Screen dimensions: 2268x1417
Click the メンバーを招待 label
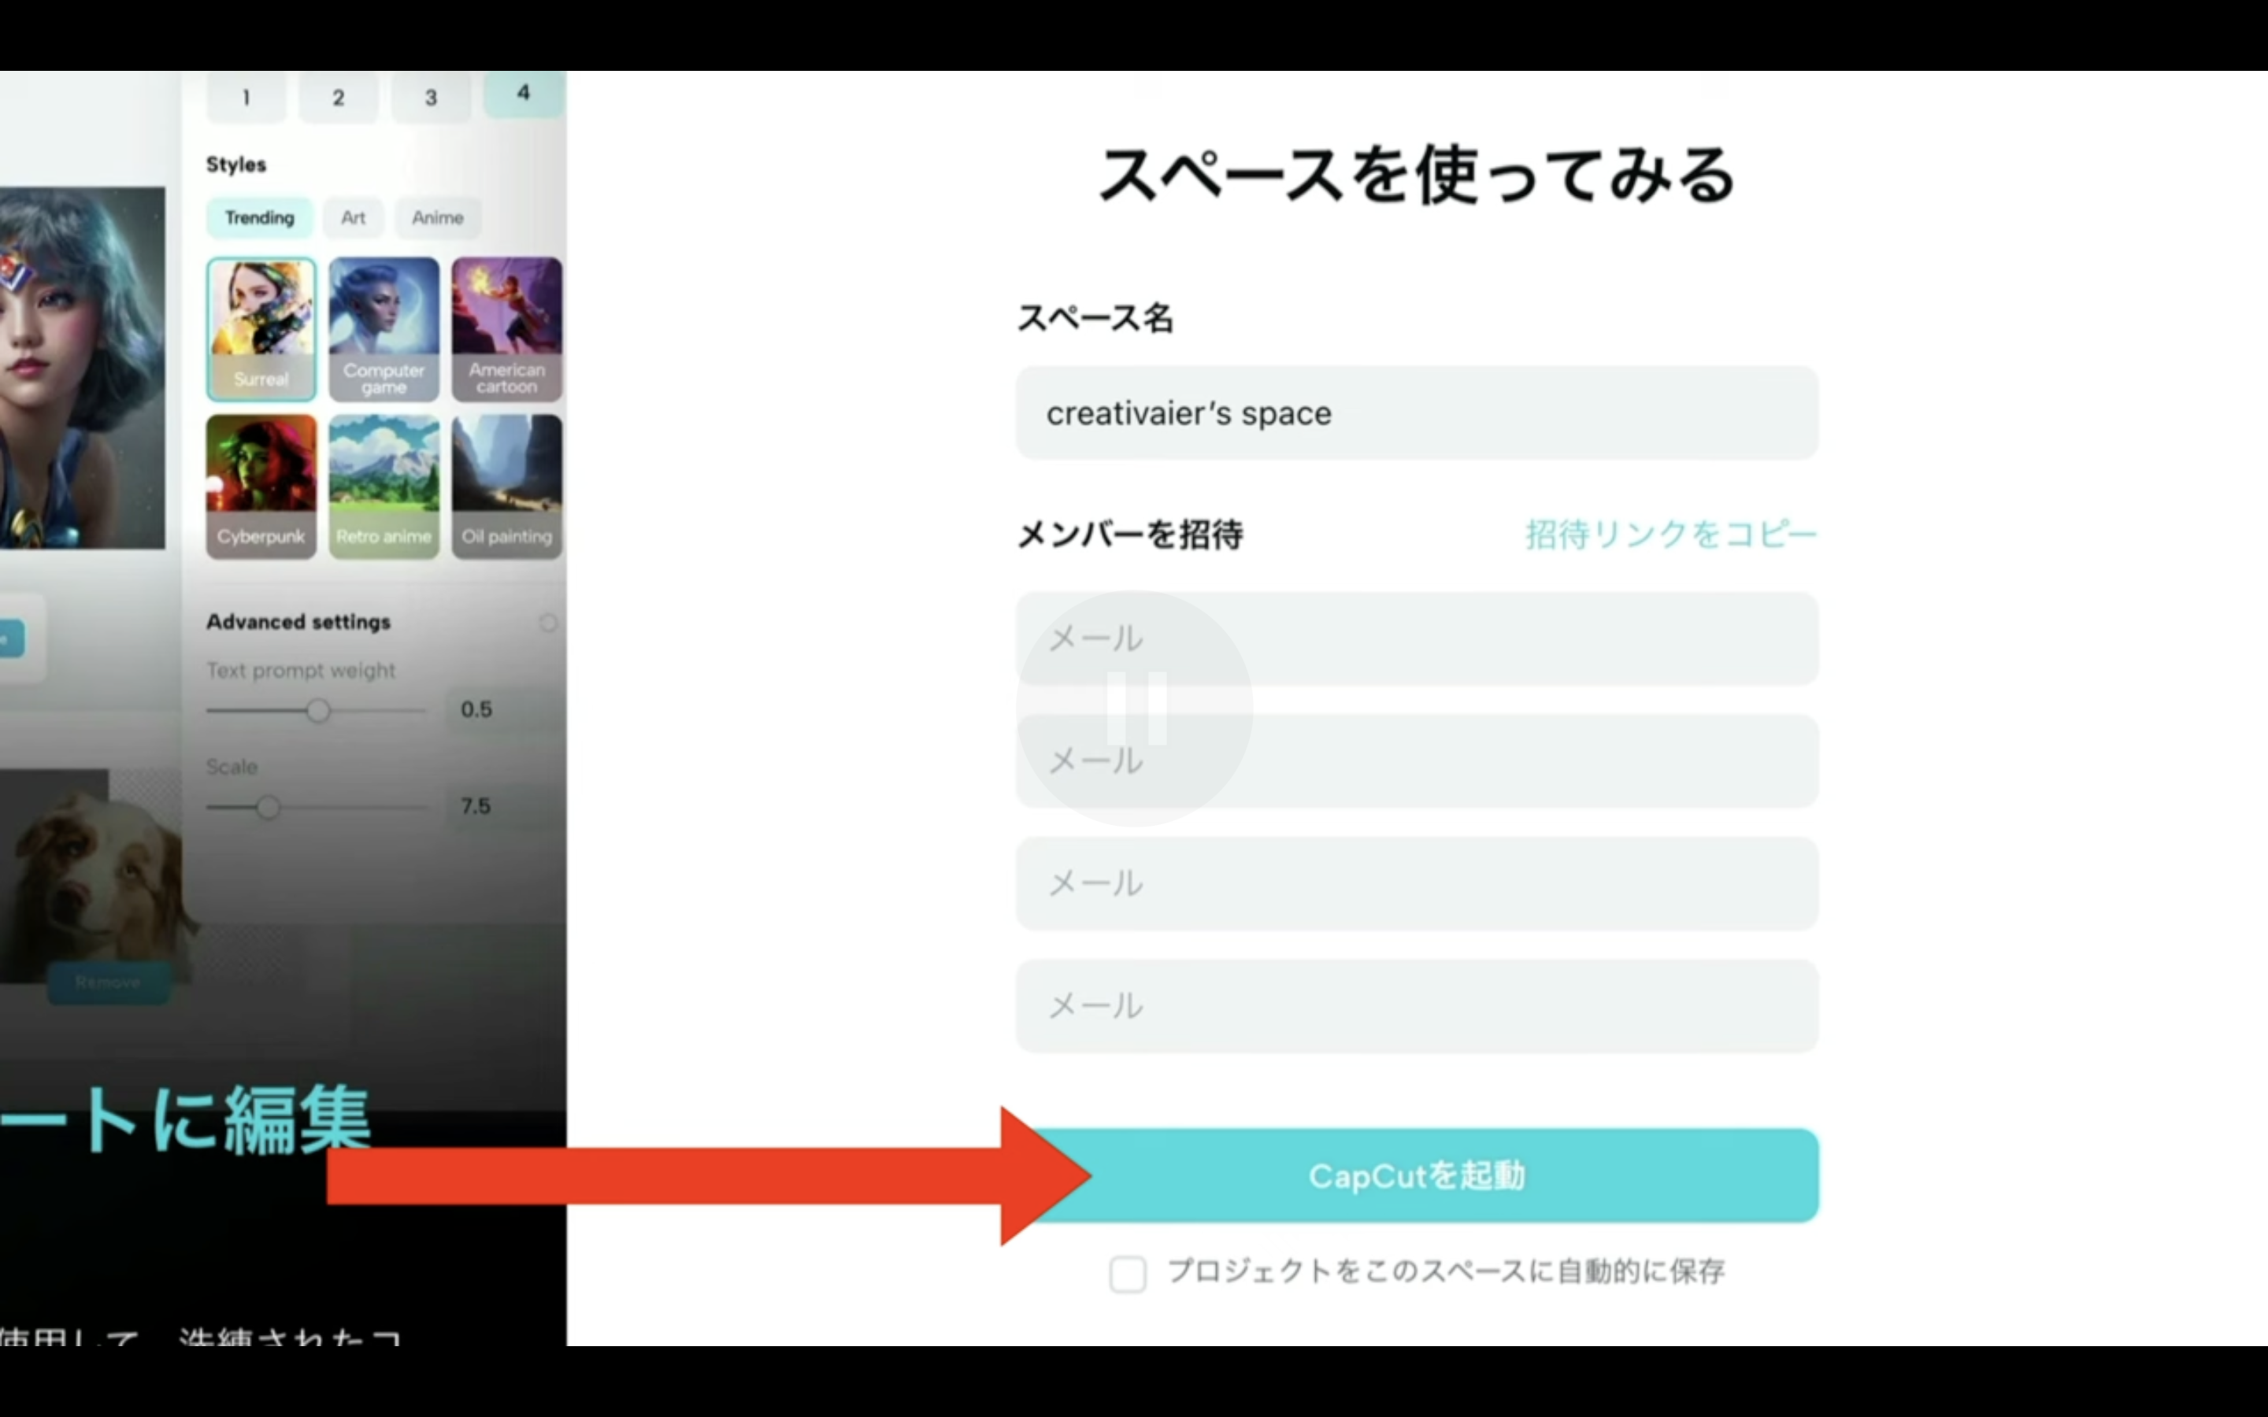(x=1130, y=535)
